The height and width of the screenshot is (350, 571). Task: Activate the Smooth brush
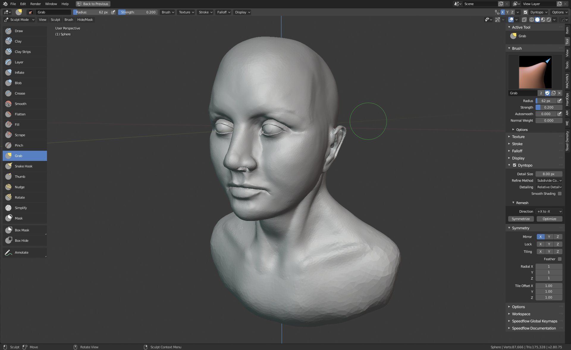[21, 104]
